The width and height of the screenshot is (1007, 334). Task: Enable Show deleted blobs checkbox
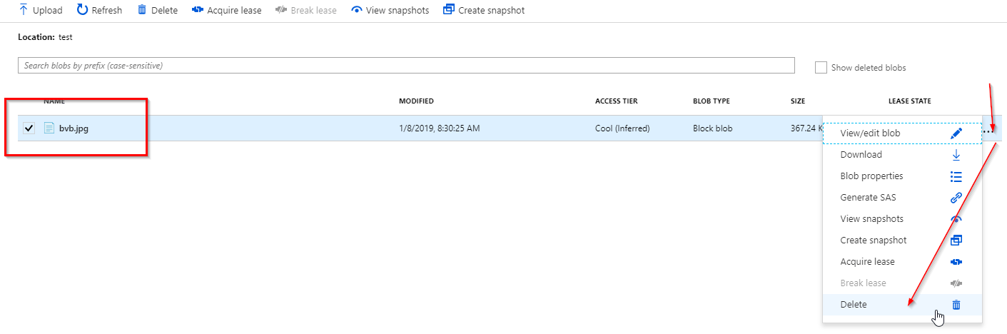pos(821,68)
